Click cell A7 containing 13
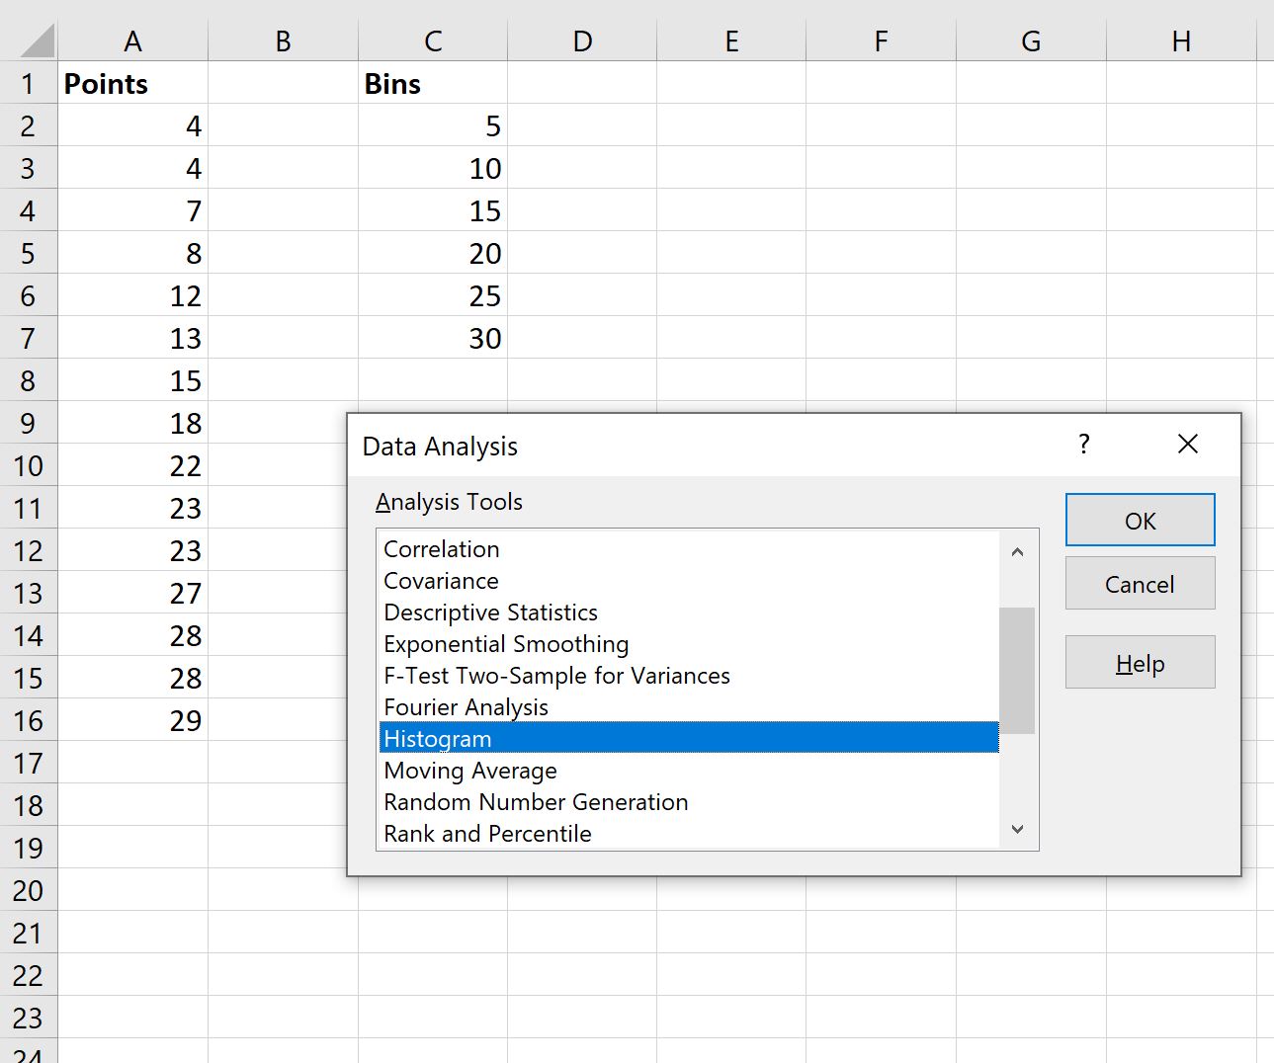Viewport: 1274px width, 1063px height. point(132,338)
